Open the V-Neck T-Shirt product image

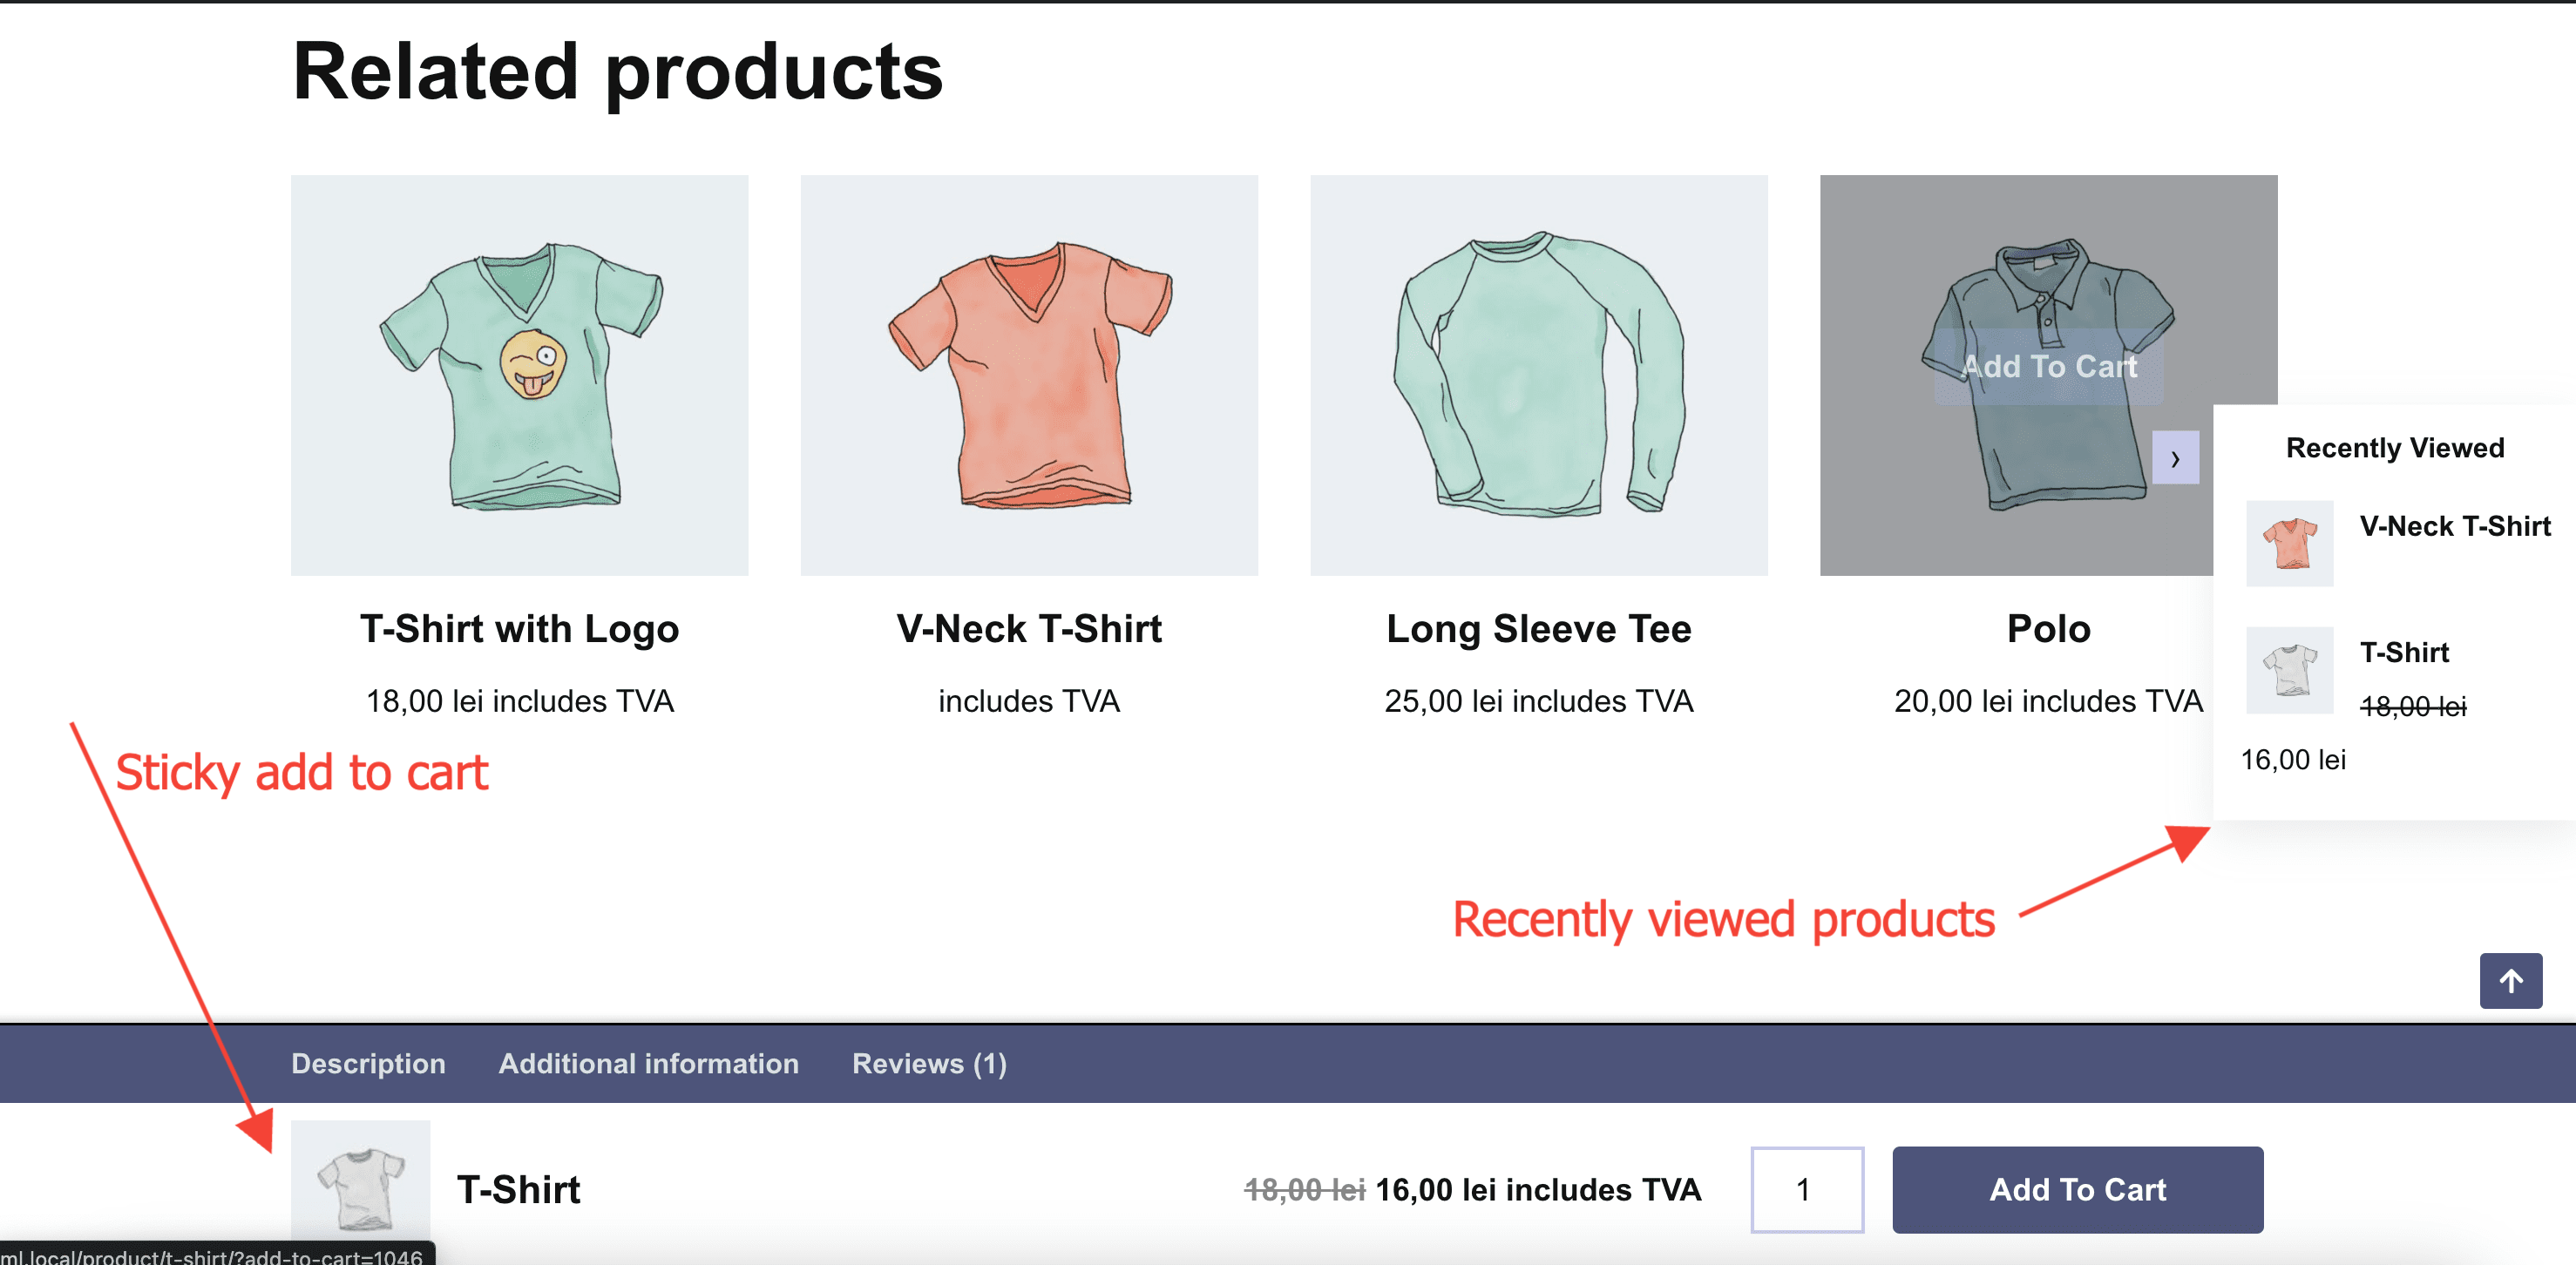pos(1028,375)
